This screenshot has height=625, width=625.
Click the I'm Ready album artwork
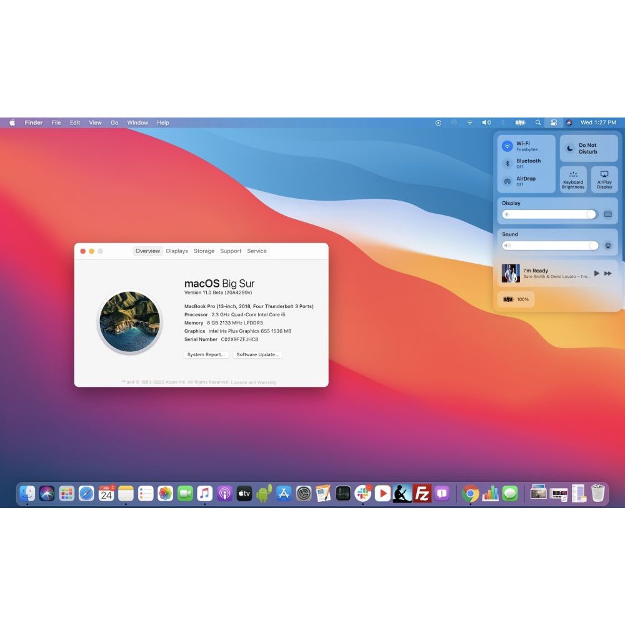(511, 273)
